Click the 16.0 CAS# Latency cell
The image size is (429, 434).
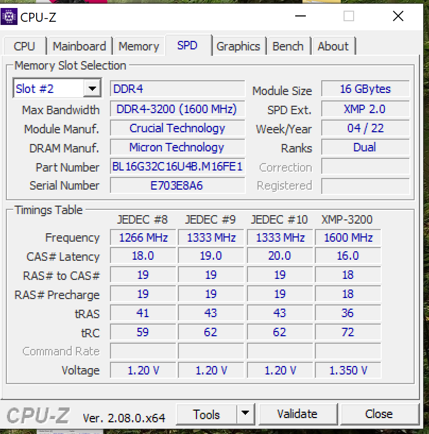coord(348,256)
